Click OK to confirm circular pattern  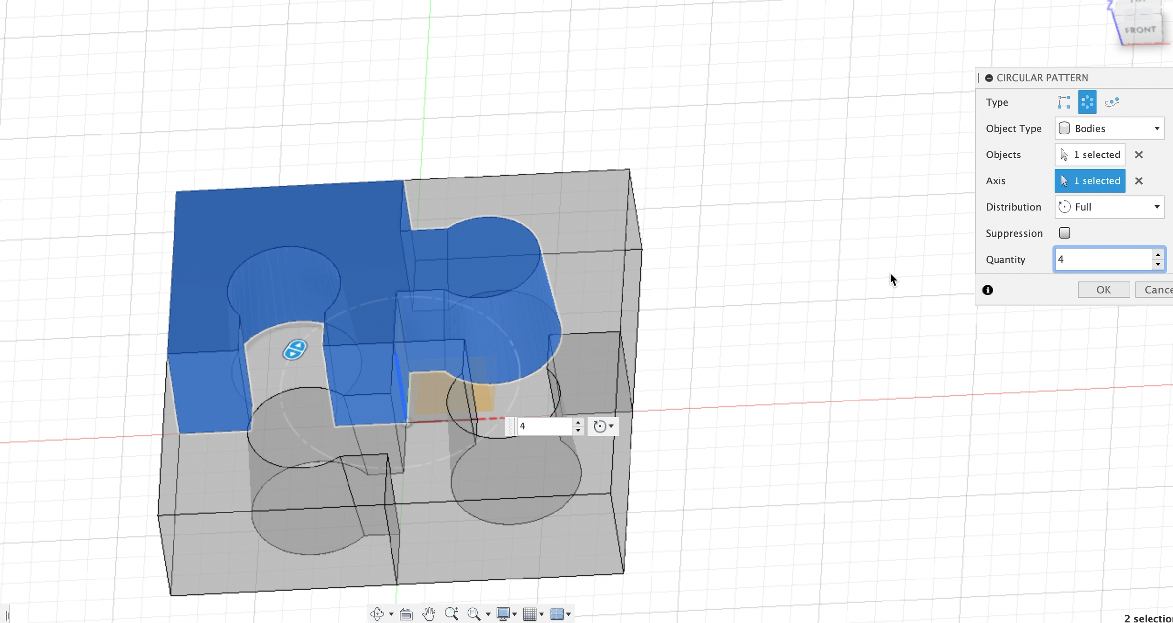(1103, 289)
